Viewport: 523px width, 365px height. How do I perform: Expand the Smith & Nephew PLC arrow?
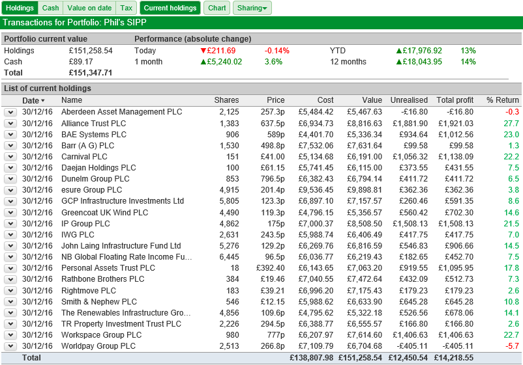pos(10,302)
